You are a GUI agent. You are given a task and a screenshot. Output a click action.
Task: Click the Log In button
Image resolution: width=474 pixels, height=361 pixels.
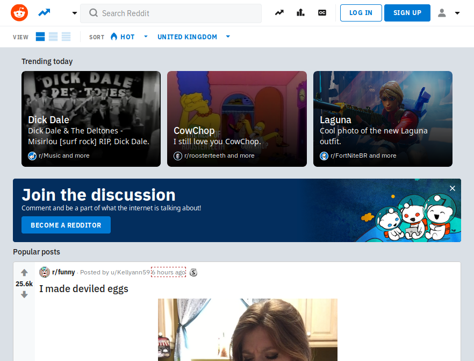click(361, 13)
